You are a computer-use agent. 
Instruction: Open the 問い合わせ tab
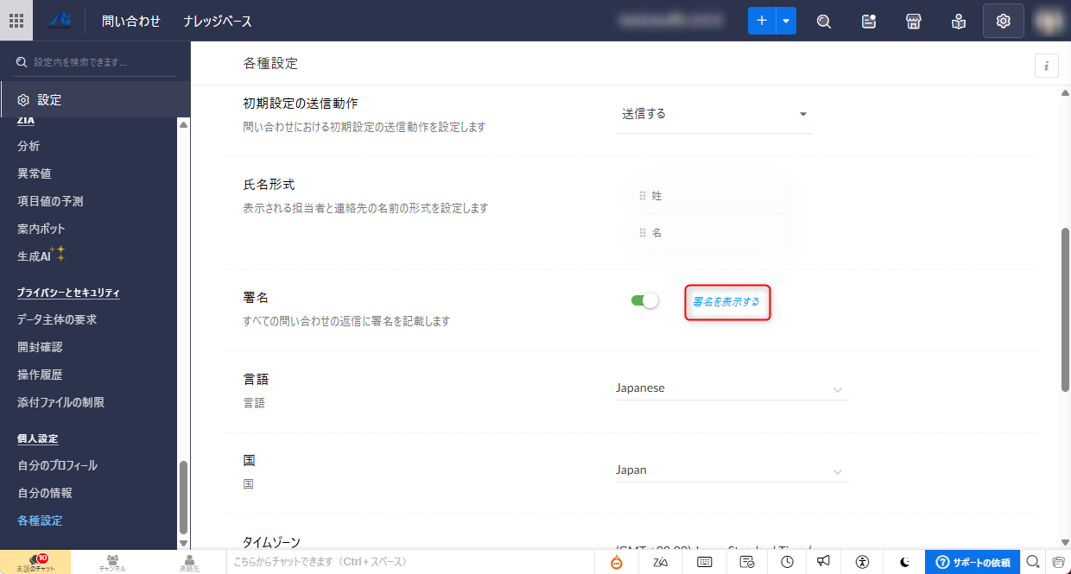[x=131, y=21]
